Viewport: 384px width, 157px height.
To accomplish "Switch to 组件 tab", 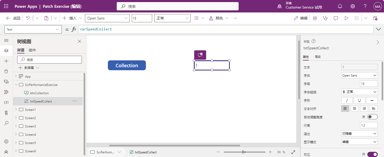I will pyautogui.click(x=32, y=50).
